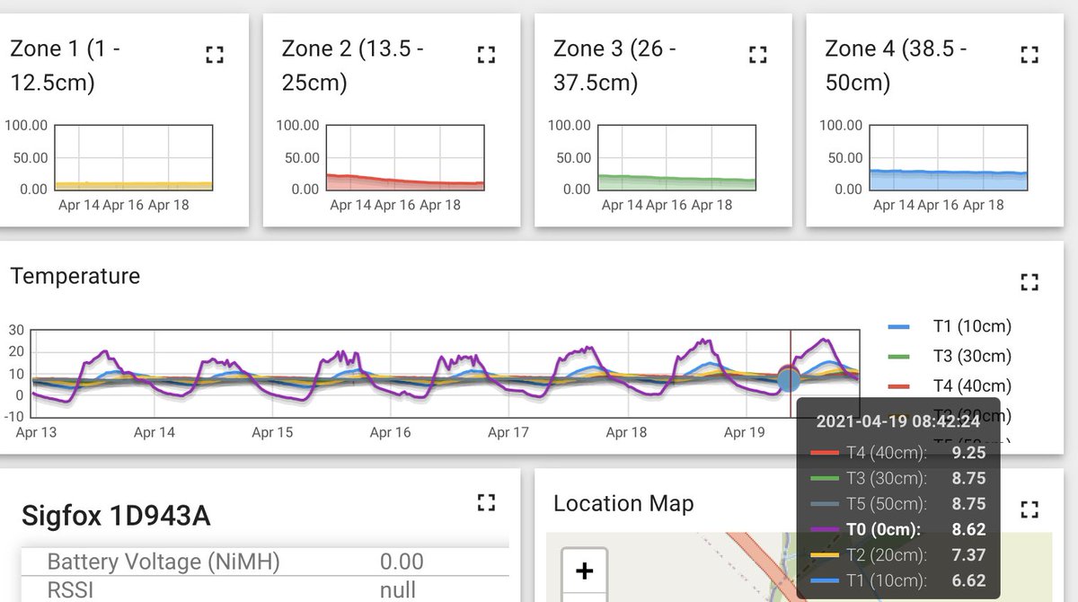Click Zone 1 yellow moisture chart
The height and width of the screenshot is (602, 1078).
click(x=133, y=157)
